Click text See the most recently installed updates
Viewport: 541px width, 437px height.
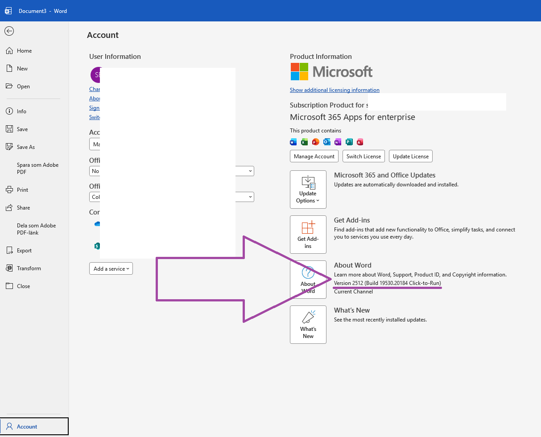[380, 320]
